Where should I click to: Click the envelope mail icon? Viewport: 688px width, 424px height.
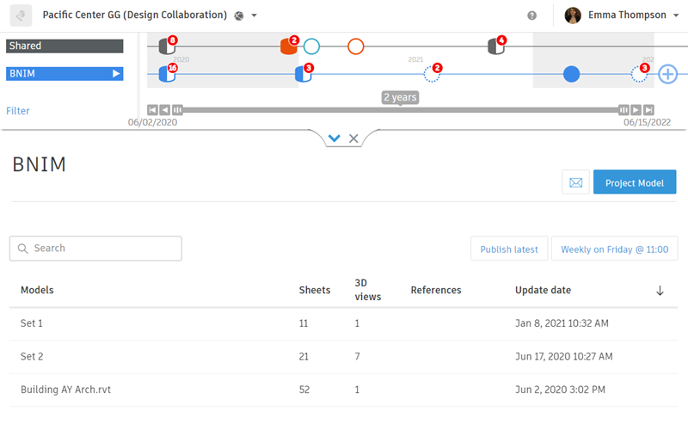point(575,182)
